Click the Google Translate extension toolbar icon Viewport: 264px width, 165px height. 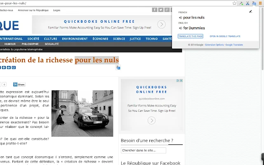coord(254,3)
